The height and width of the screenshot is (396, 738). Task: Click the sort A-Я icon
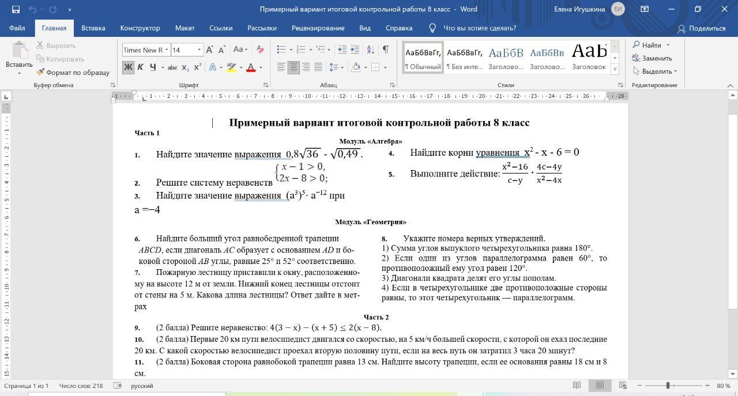[370, 50]
